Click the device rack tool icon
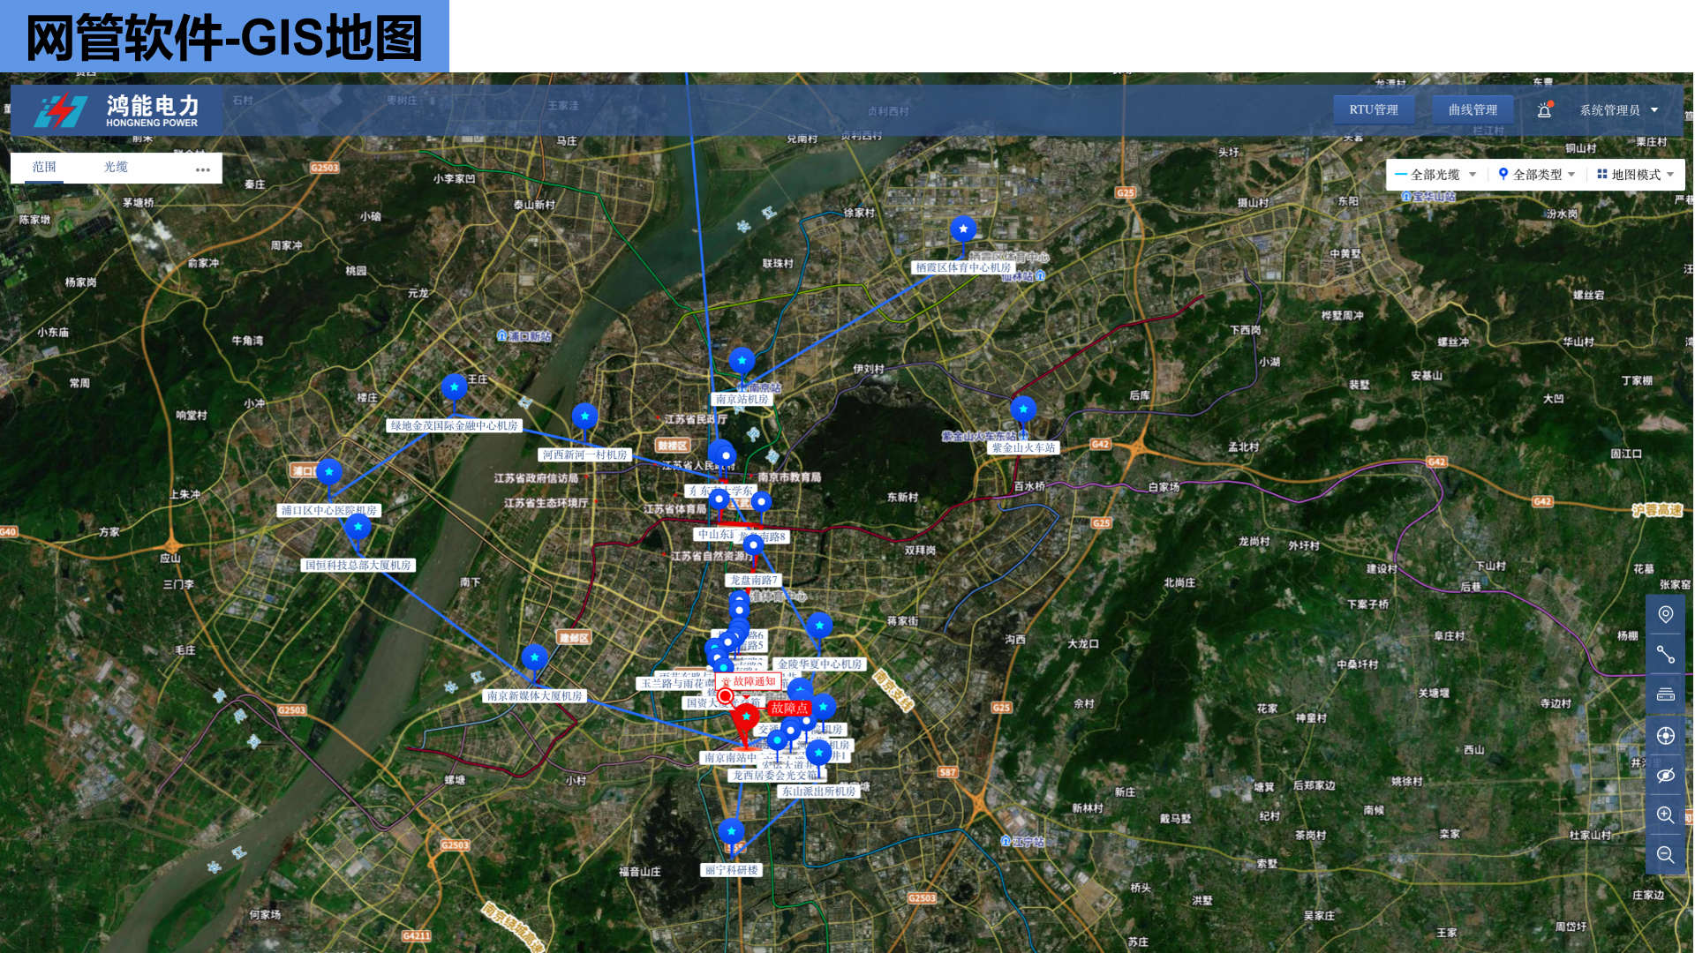 point(1665,694)
